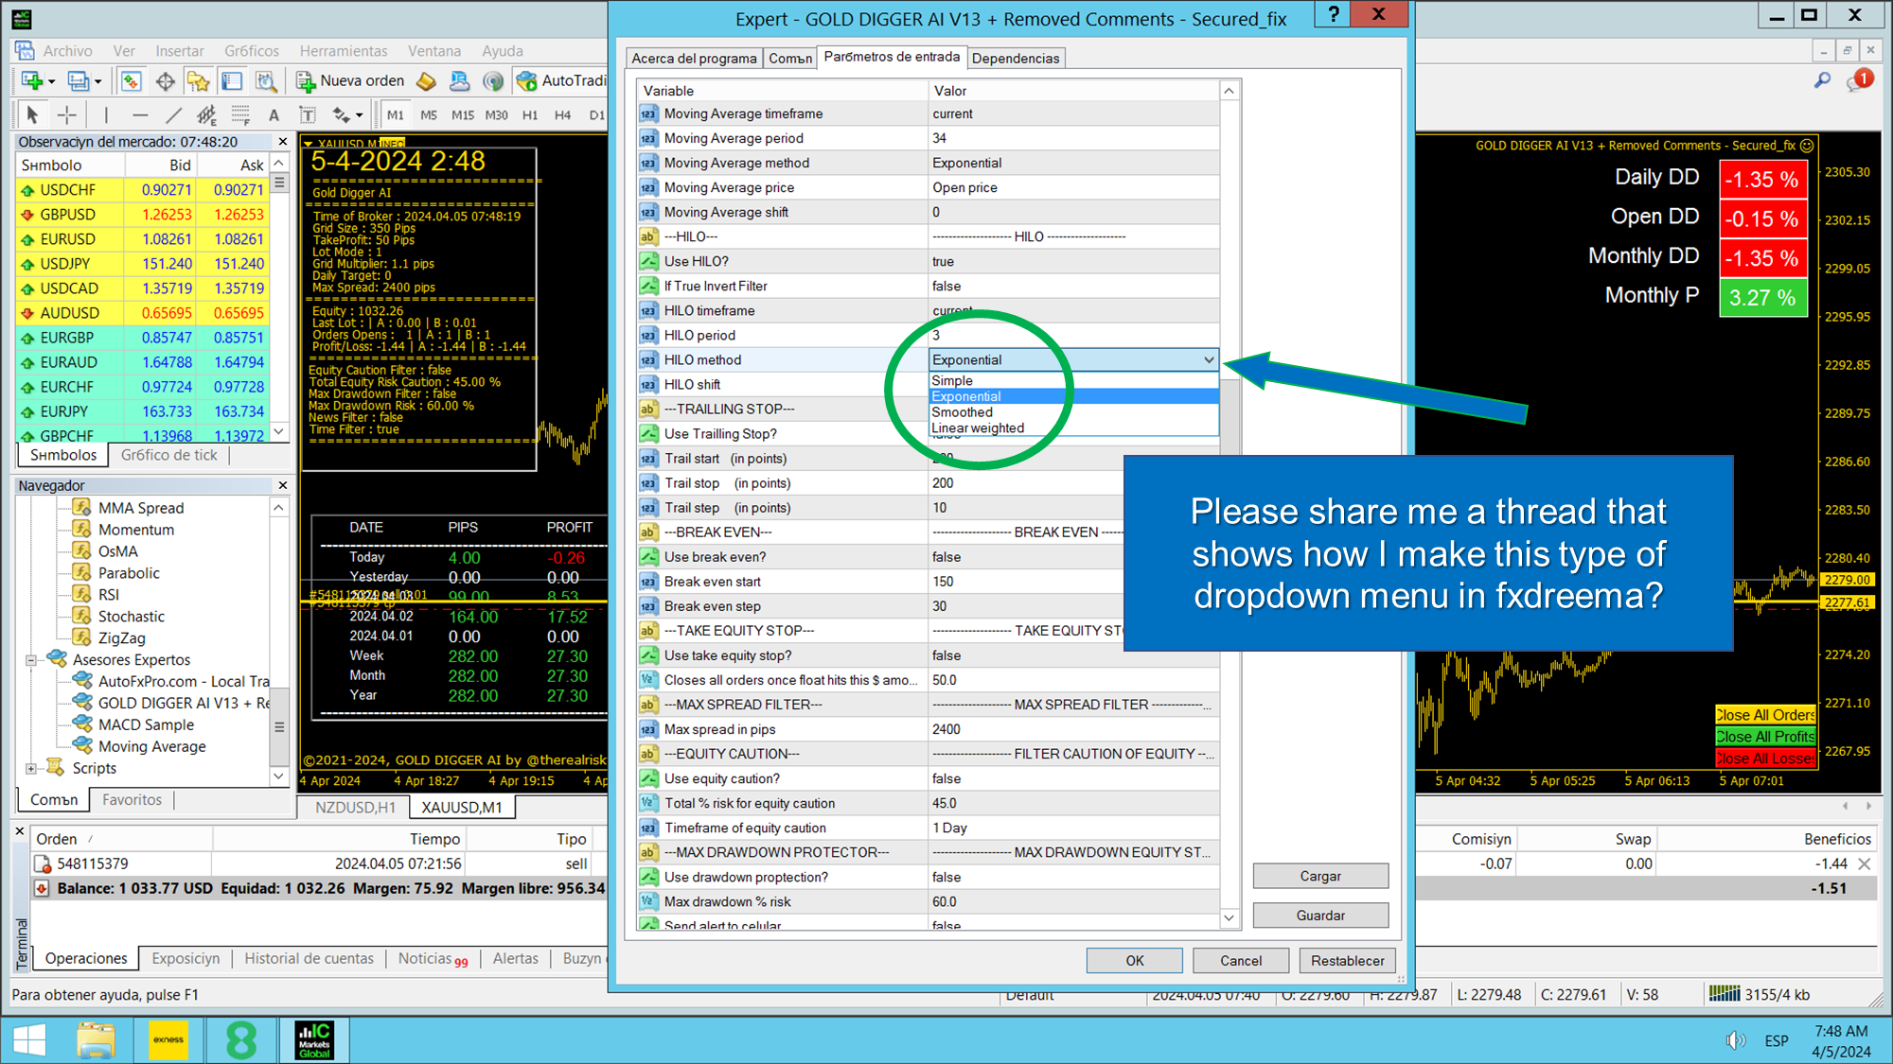
Task: Switch to the Dependencias tab
Action: (1015, 59)
